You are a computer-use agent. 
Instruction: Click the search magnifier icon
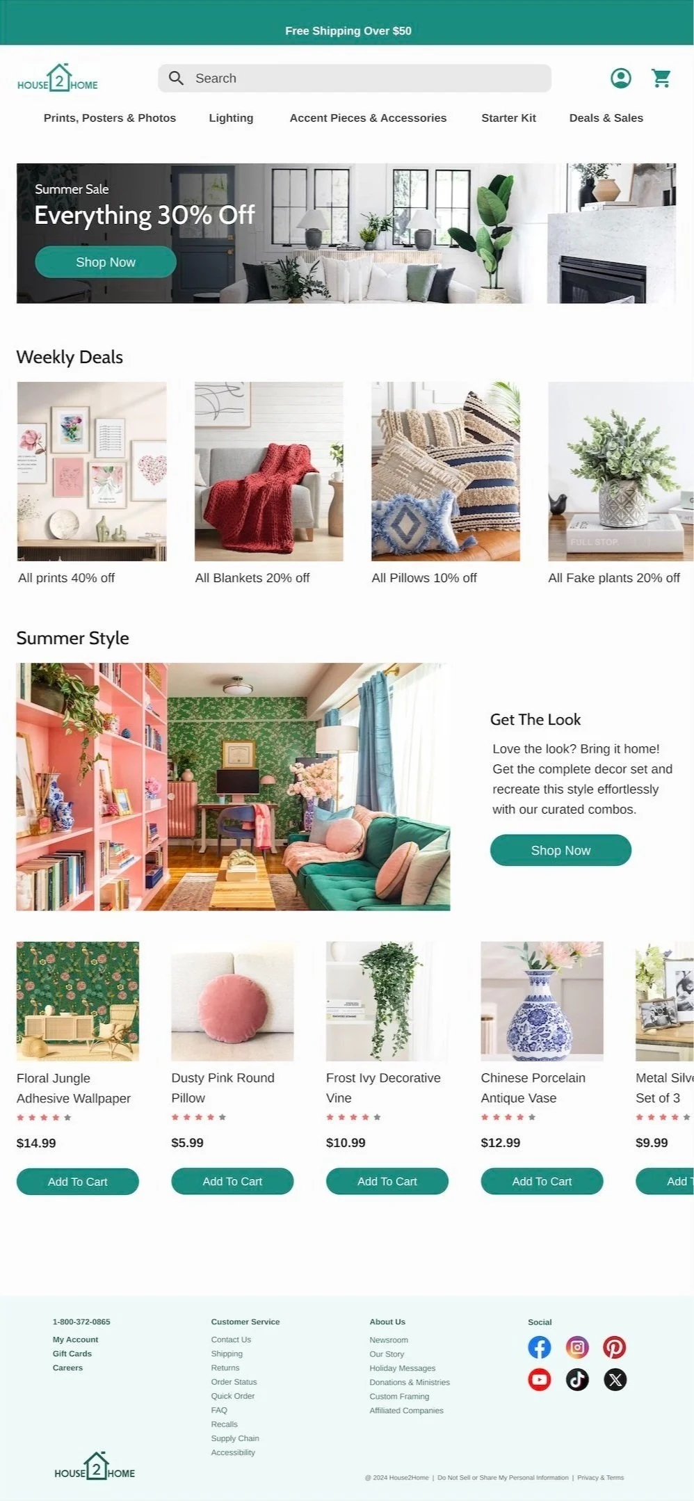click(177, 79)
